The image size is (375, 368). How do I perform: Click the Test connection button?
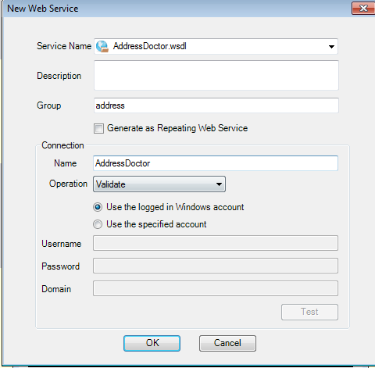click(x=309, y=312)
